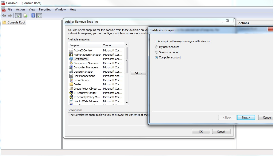Click the 'Component Services' snap-in name
This screenshot has width=274, height=156.
pos(86,63)
